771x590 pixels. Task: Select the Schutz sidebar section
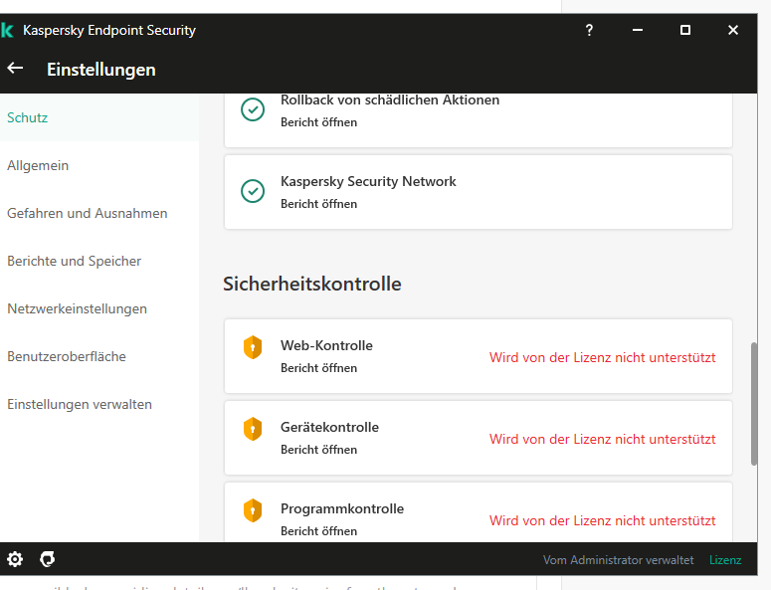[x=28, y=117]
